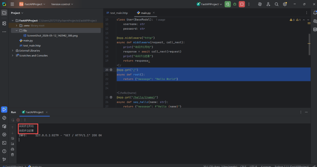Start debugging with the bug icon
This screenshot has width=317, height=167.
click(235, 4)
